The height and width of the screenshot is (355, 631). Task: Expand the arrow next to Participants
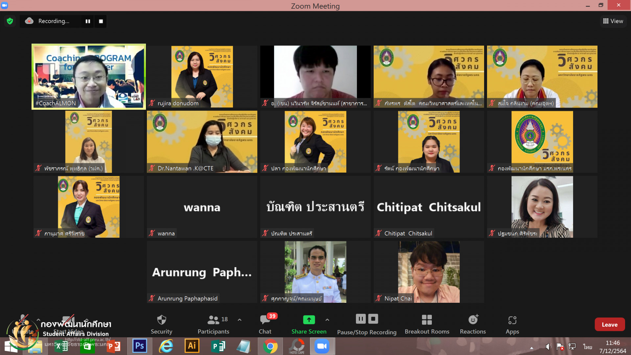[240, 319]
